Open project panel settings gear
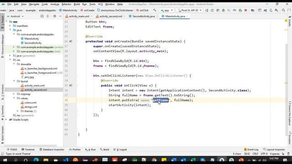Image resolution: width=292 pixels, height=164 pixels. tap(55, 16)
